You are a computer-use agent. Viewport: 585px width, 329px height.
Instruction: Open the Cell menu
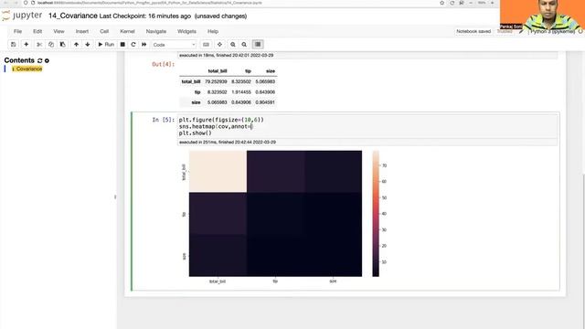click(104, 31)
